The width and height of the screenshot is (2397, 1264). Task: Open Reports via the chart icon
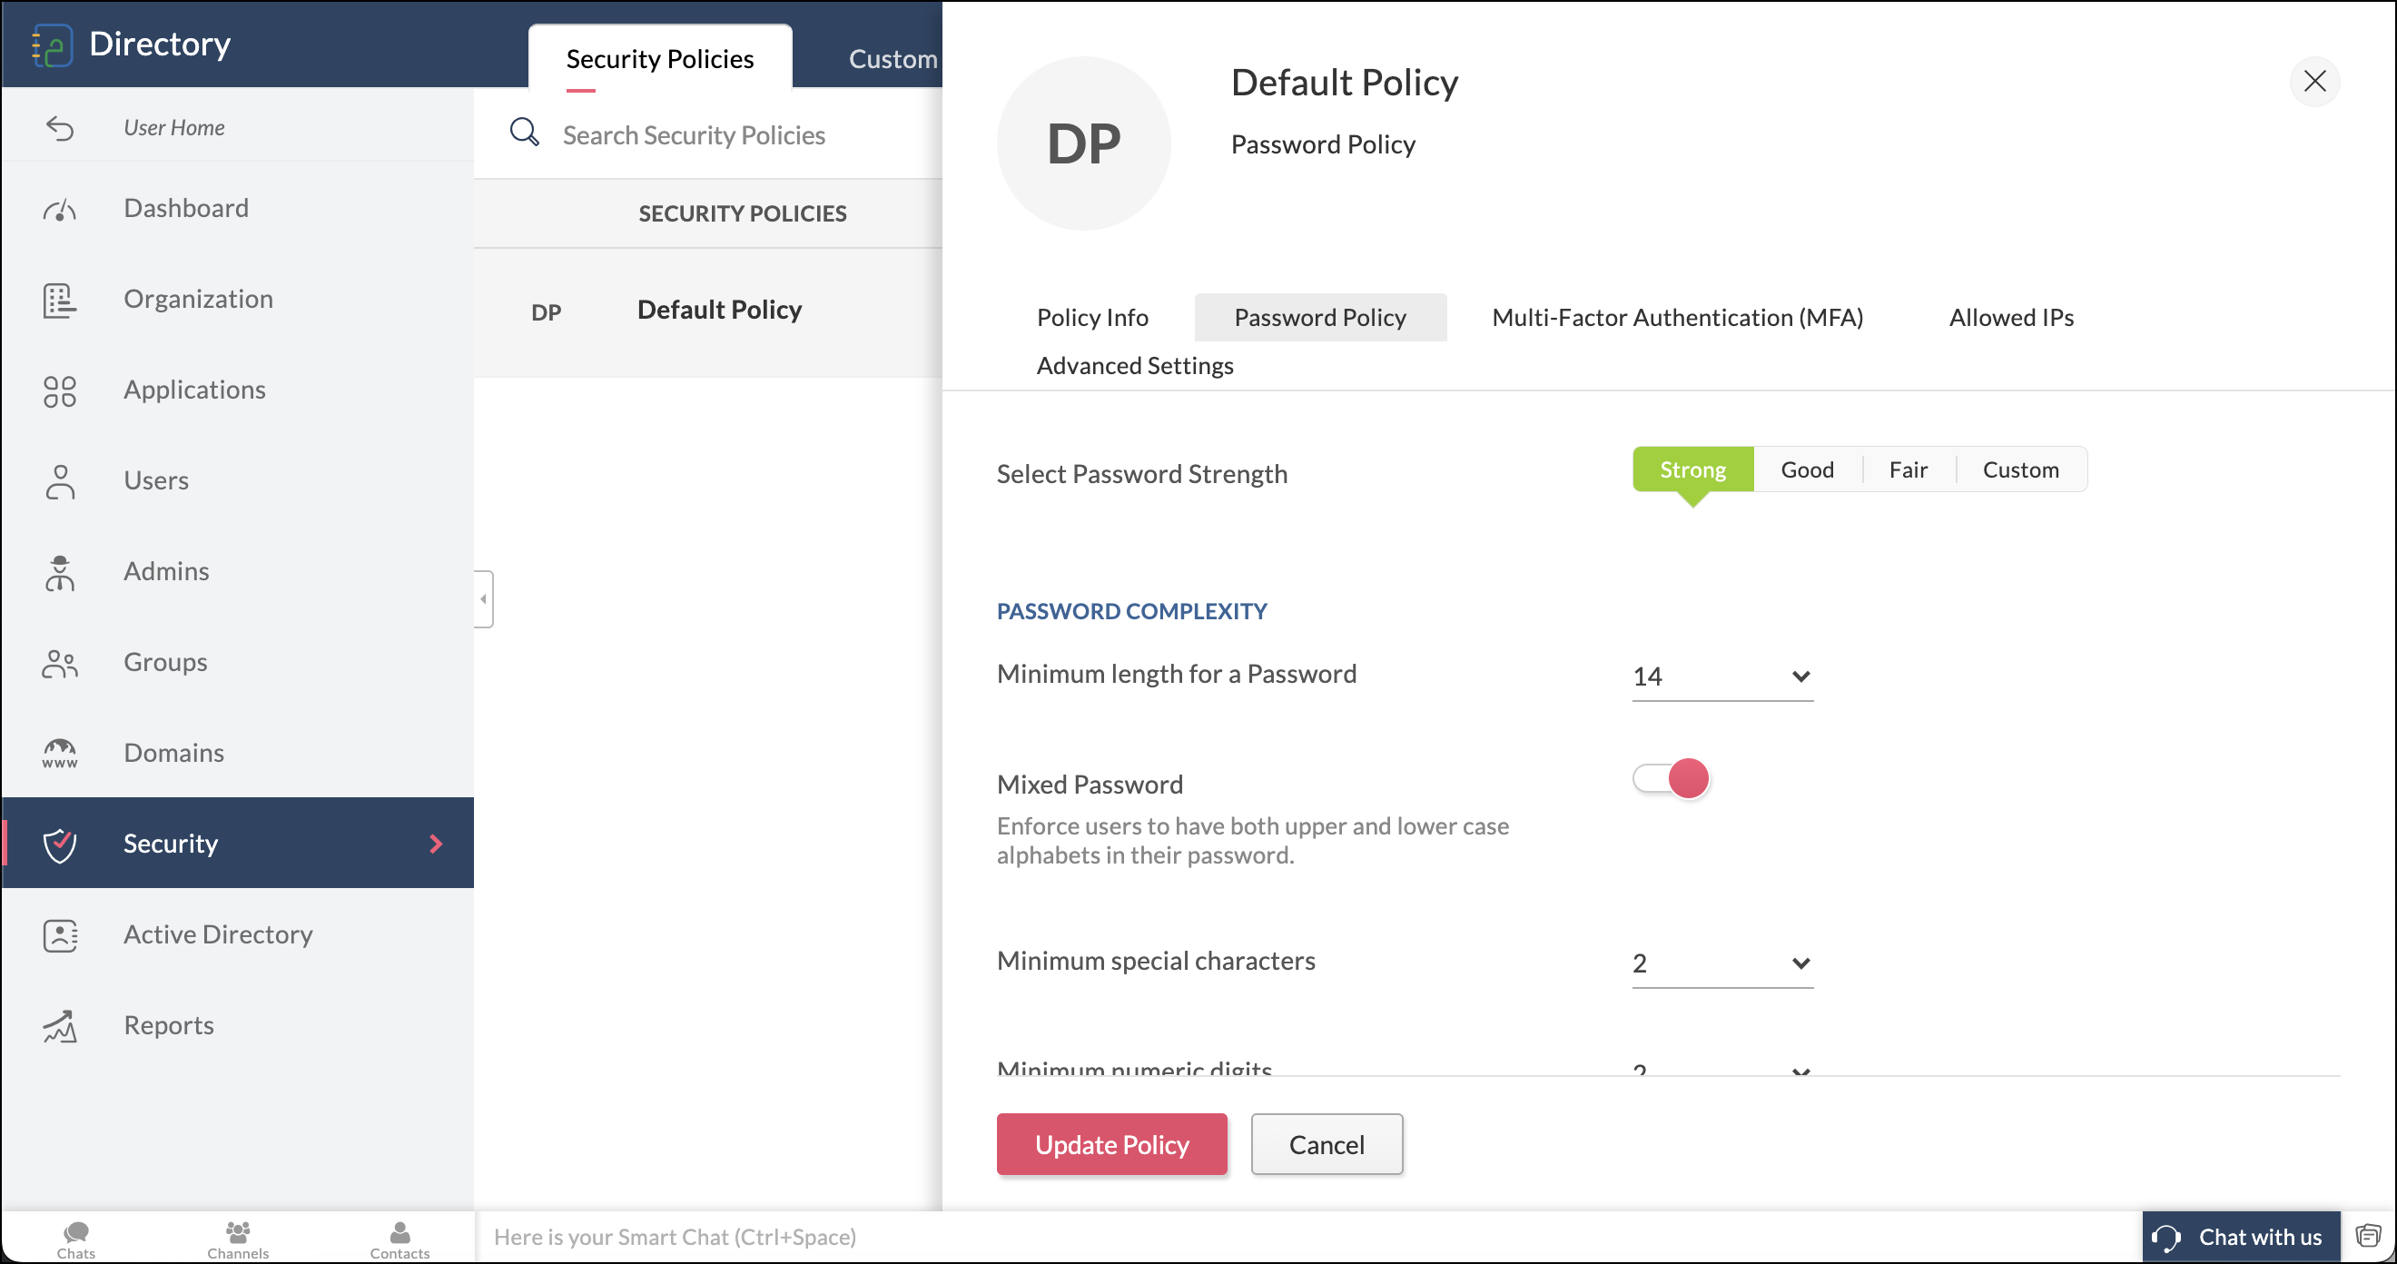(x=60, y=1026)
